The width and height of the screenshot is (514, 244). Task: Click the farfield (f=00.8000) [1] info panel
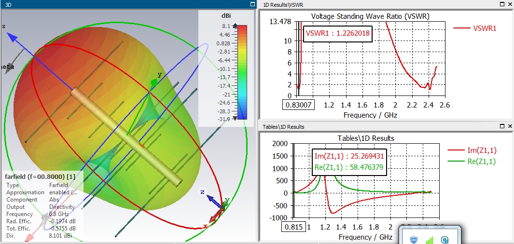42,206
